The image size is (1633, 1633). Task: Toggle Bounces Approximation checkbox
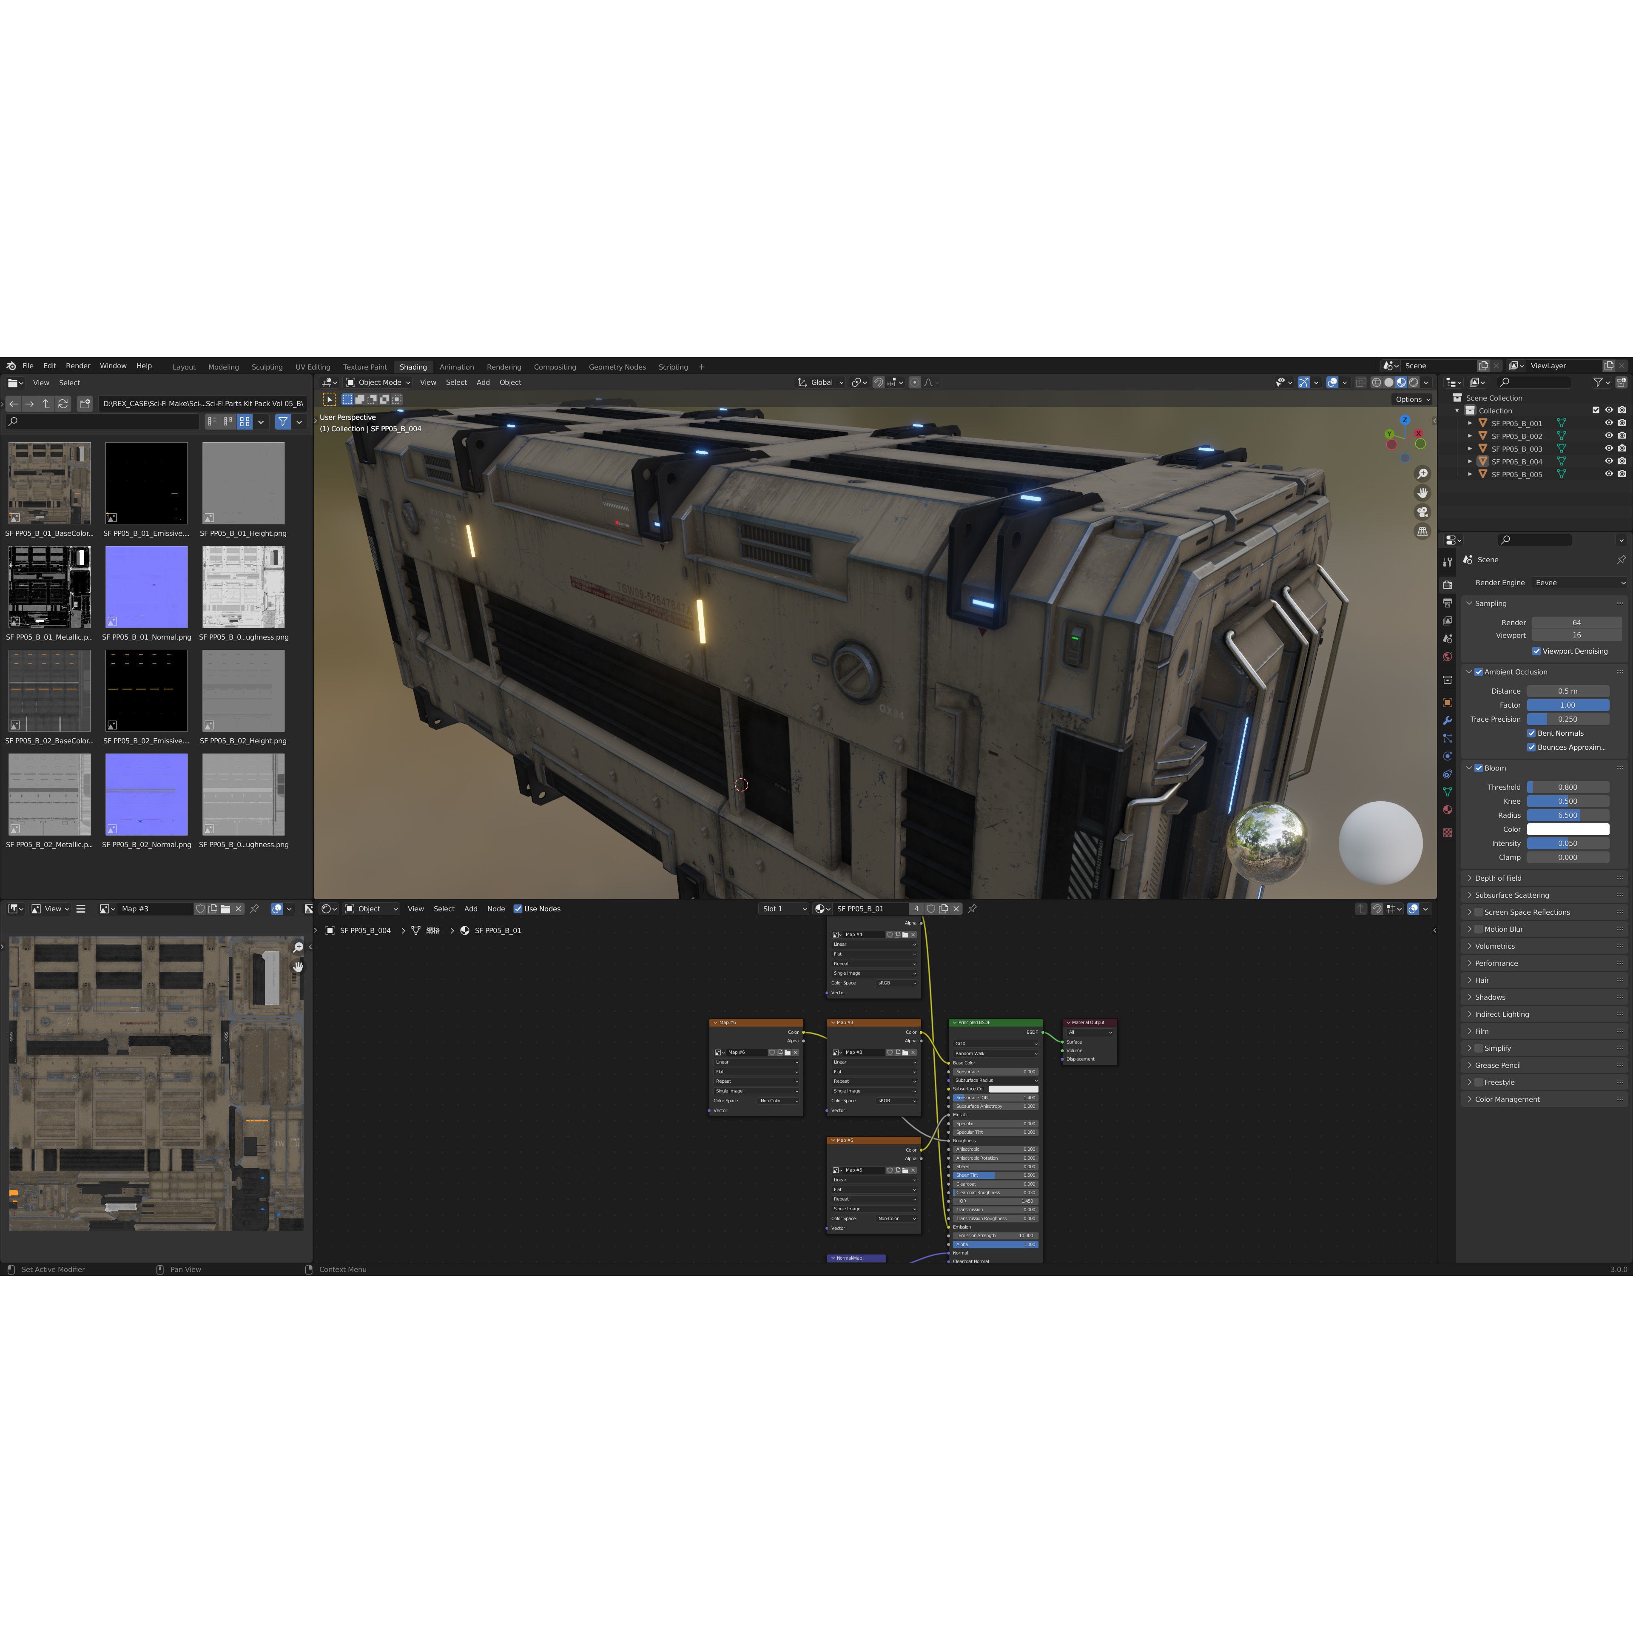pyautogui.click(x=1531, y=748)
